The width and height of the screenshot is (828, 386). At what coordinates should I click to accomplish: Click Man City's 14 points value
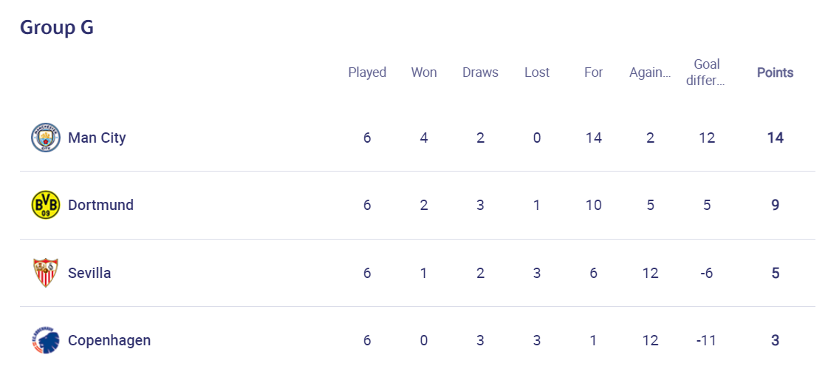coord(776,138)
